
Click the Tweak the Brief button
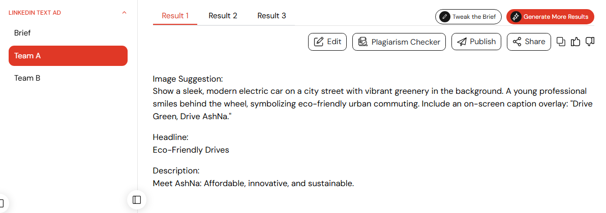tap(468, 17)
